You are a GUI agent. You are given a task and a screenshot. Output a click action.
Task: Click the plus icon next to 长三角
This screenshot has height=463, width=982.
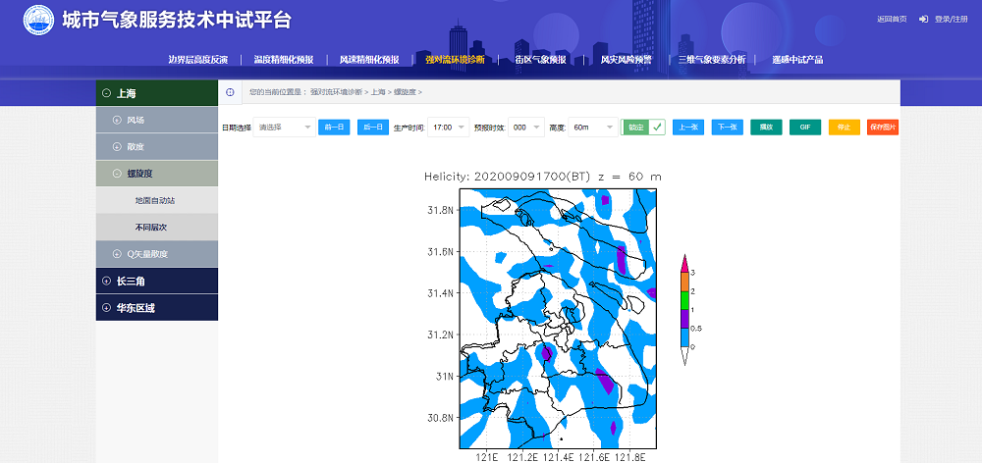[x=106, y=282]
